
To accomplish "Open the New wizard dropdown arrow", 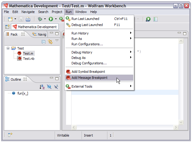I will tap(15, 19).
